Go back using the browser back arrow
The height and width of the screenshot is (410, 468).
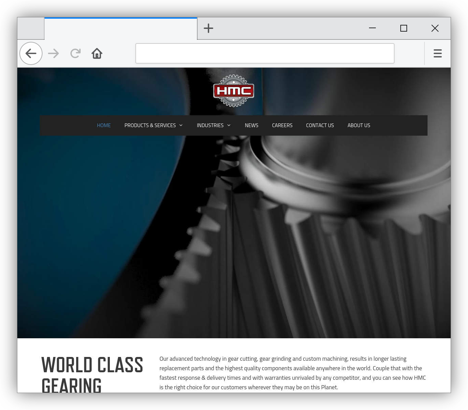tap(31, 53)
